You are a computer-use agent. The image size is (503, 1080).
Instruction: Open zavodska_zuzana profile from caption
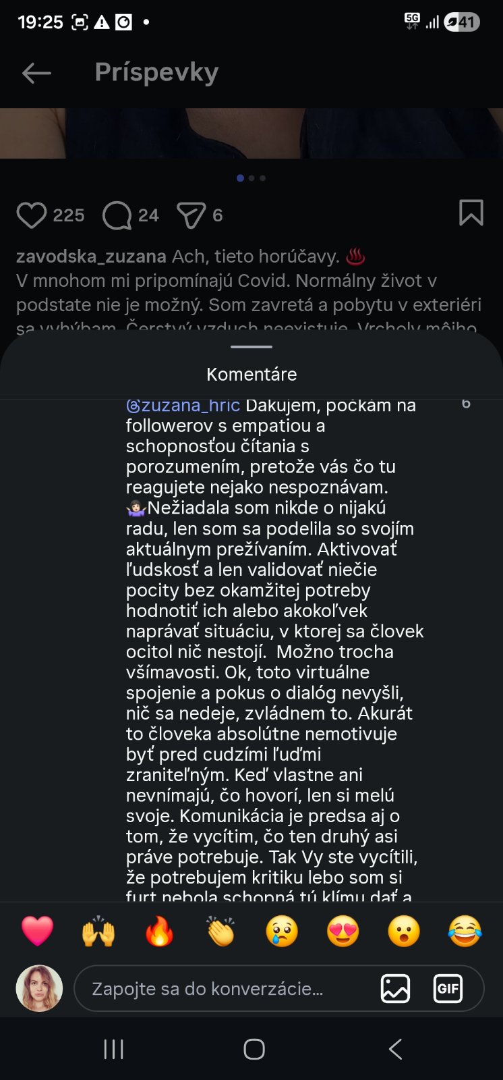click(x=91, y=257)
